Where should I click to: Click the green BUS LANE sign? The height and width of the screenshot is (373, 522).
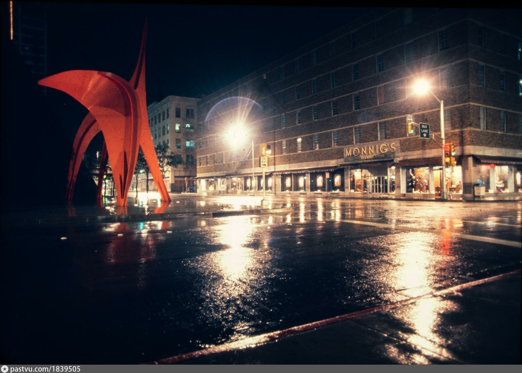(x=424, y=130)
